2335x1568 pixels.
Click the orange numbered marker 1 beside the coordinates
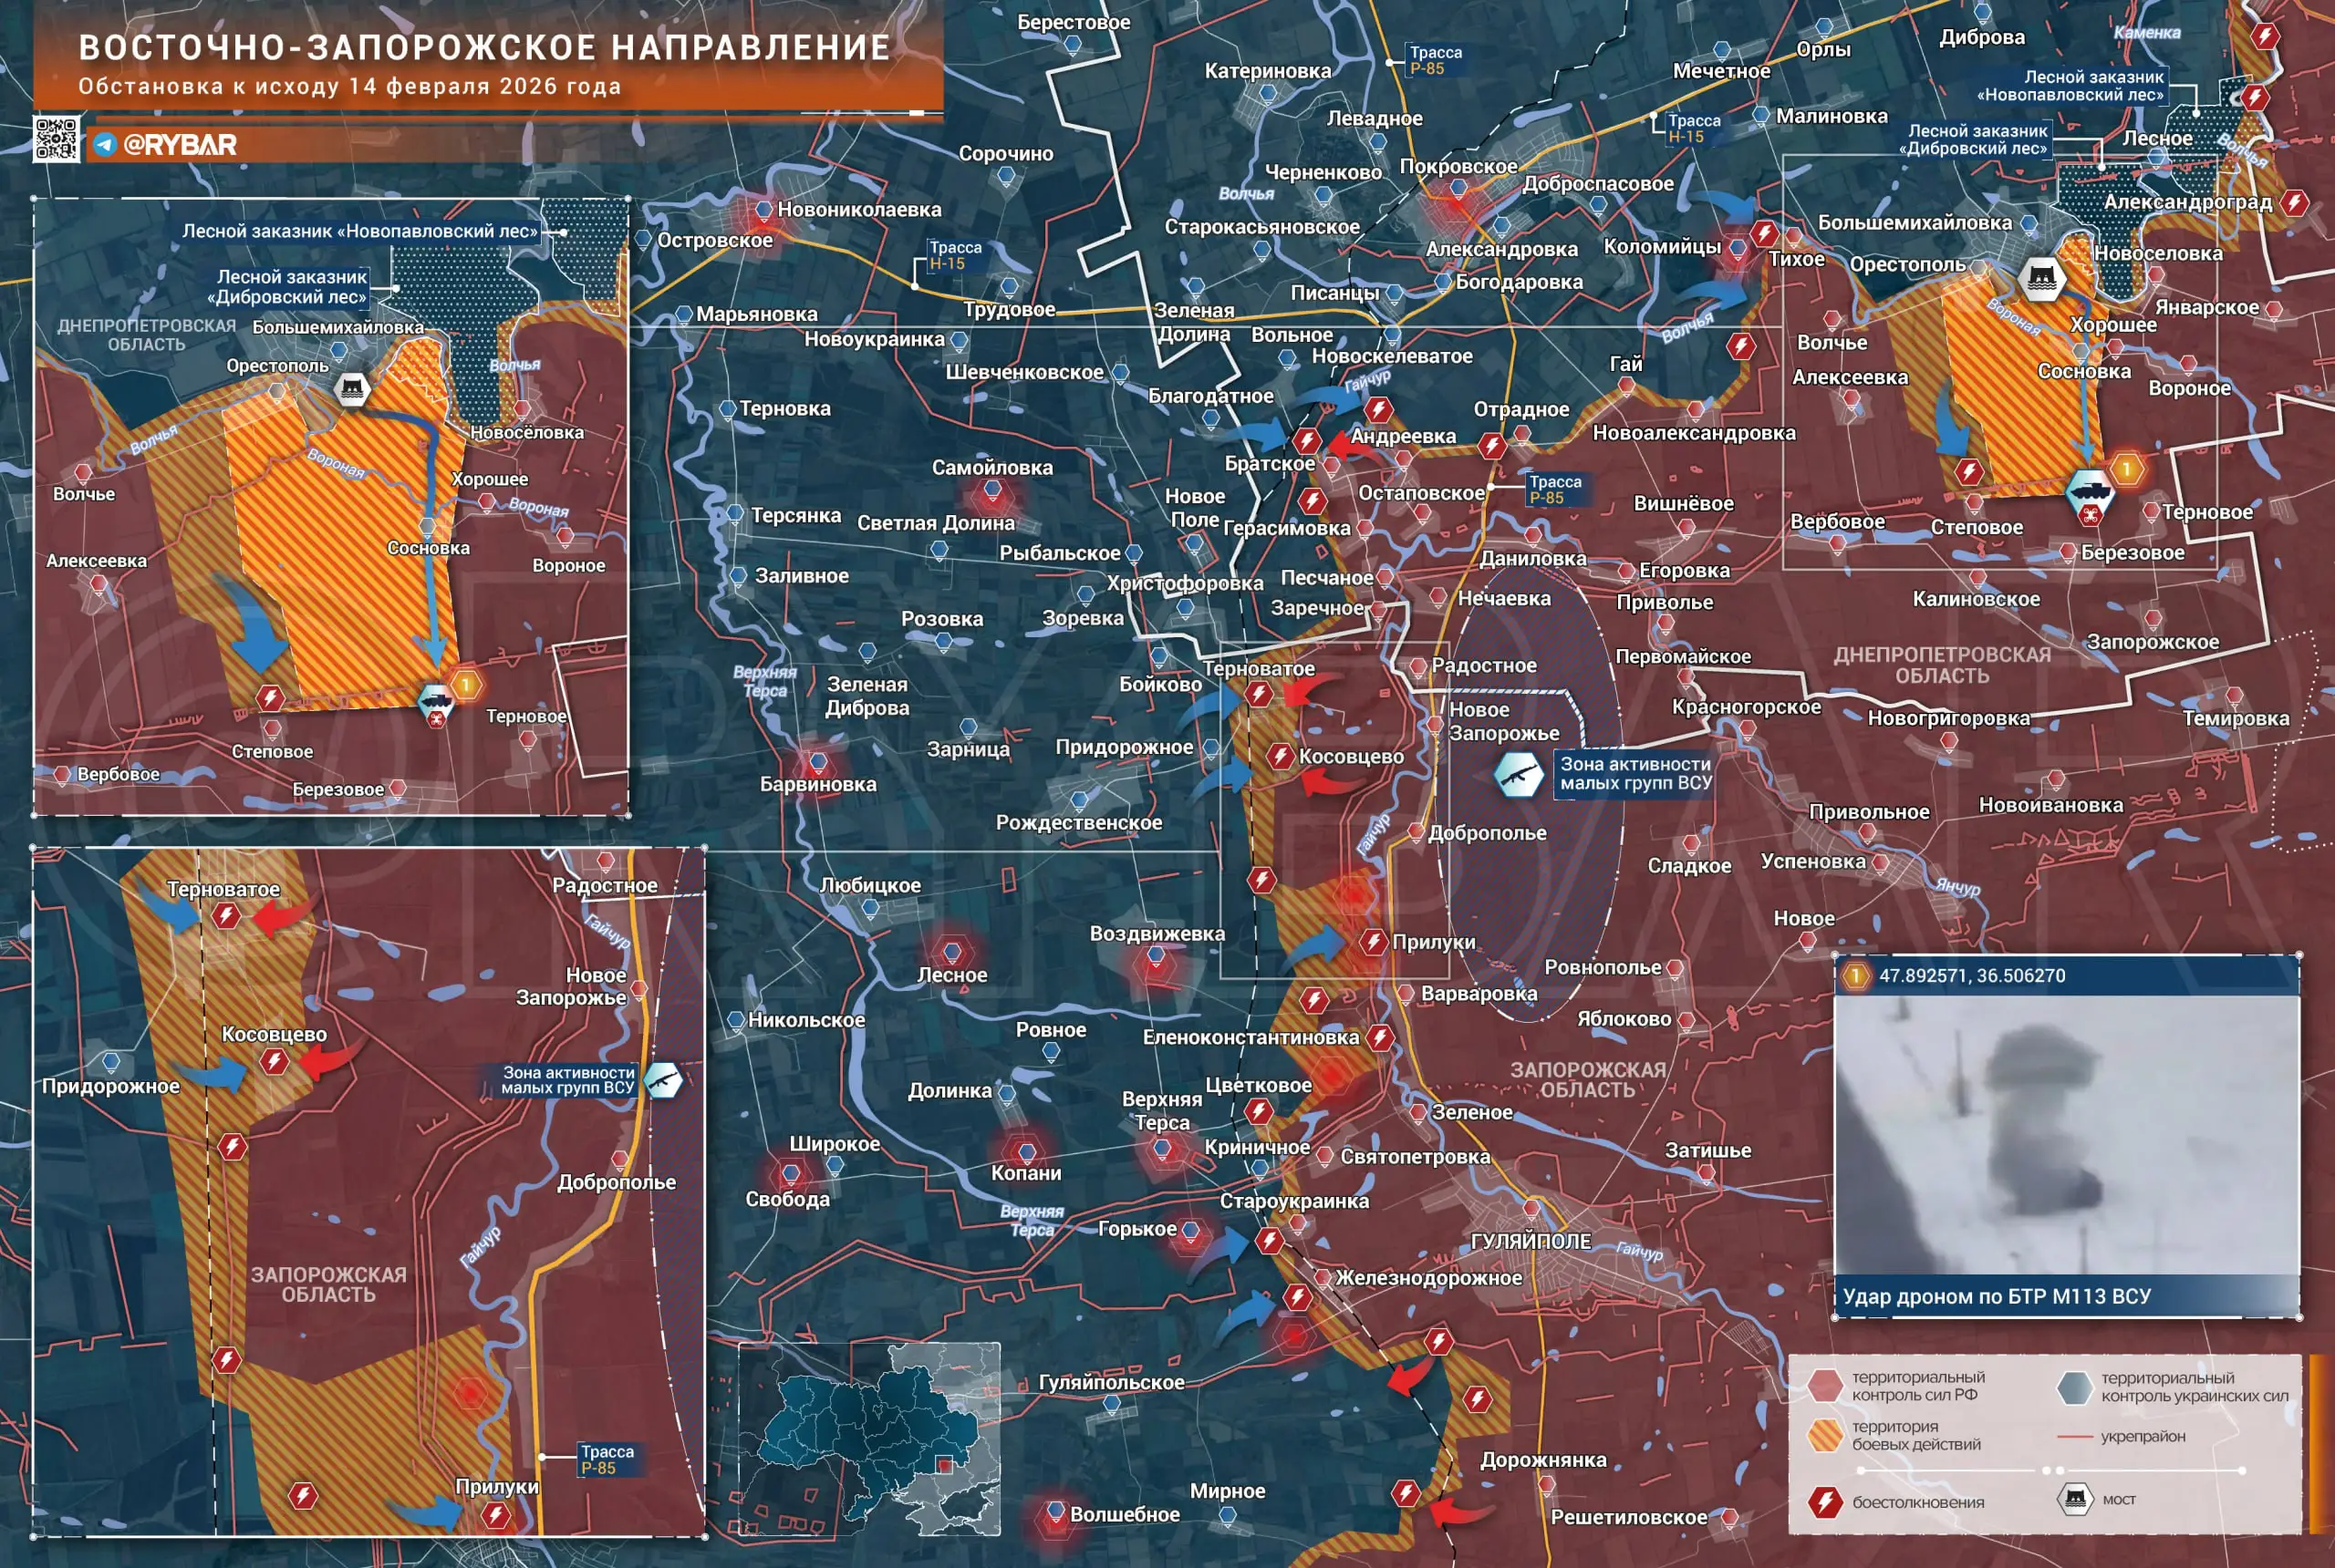(x=1856, y=975)
